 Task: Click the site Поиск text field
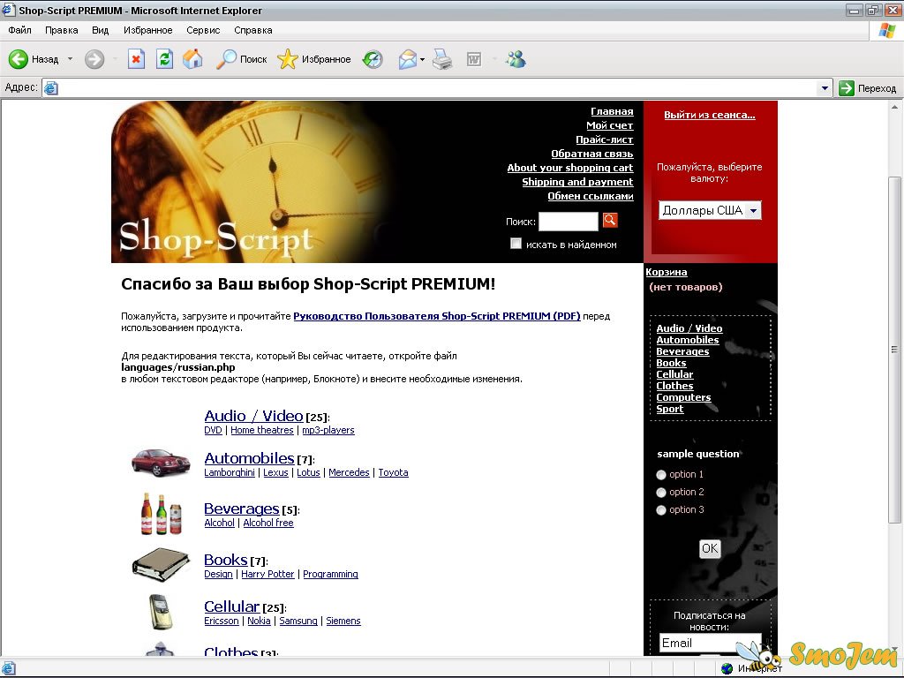coord(569,222)
